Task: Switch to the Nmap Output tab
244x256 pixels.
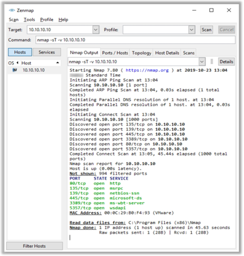Action: 84,53
